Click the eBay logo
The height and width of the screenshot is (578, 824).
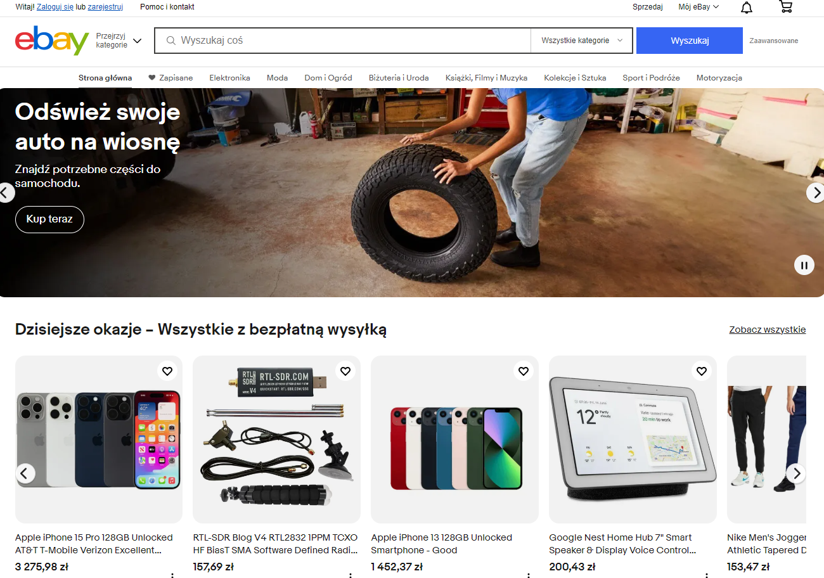point(52,41)
